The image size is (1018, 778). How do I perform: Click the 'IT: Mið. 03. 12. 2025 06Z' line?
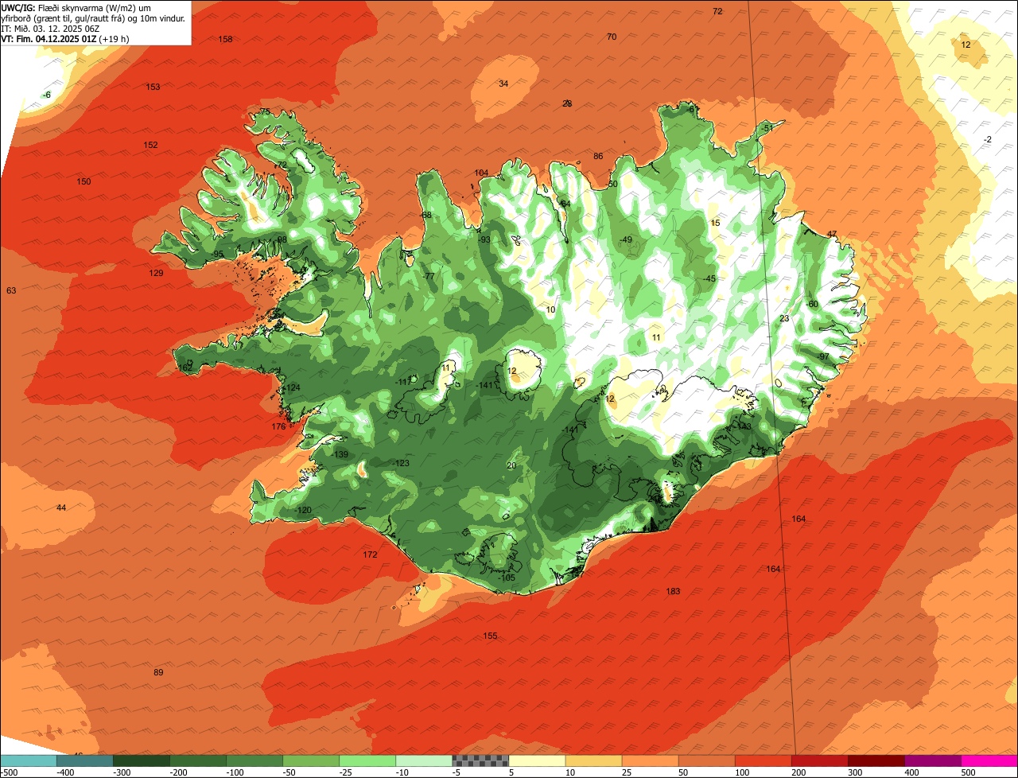pyautogui.click(x=50, y=28)
